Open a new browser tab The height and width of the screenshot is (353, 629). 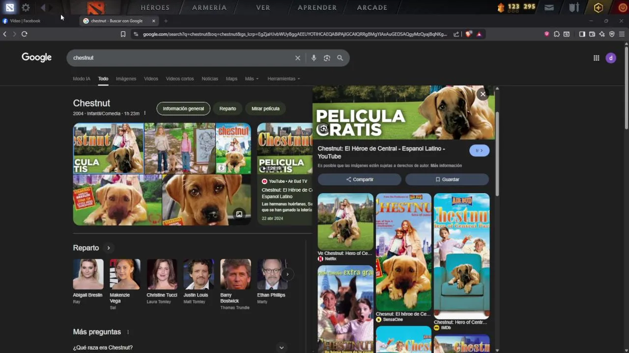point(166,21)
